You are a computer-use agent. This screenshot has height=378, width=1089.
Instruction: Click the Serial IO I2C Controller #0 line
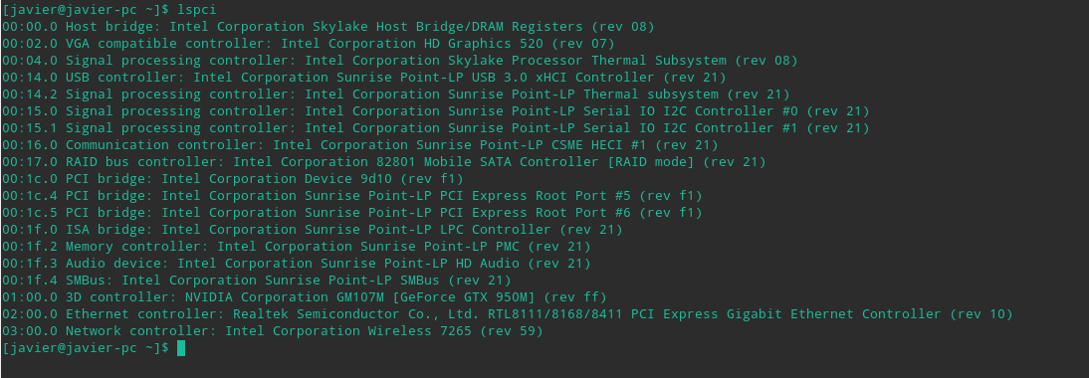435,111
